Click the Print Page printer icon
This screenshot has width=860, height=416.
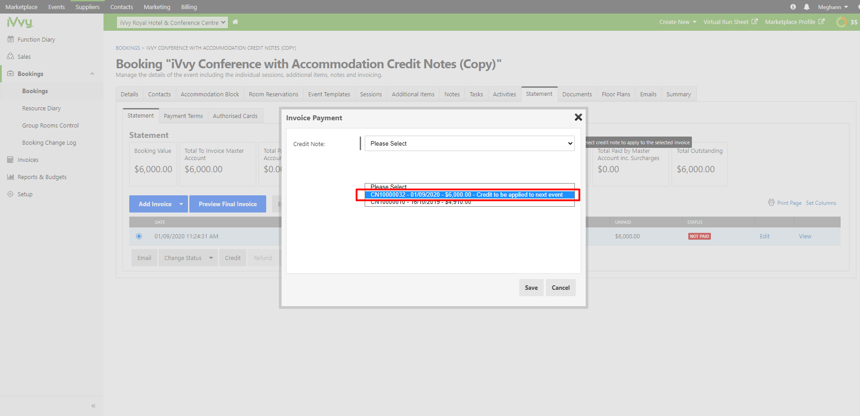(x=771, y=203)
